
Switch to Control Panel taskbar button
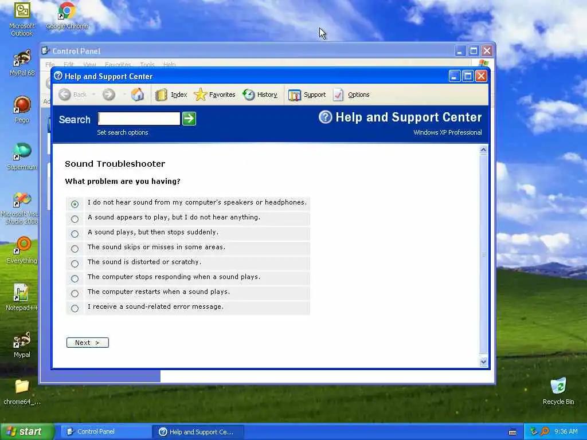click(106, 432)
